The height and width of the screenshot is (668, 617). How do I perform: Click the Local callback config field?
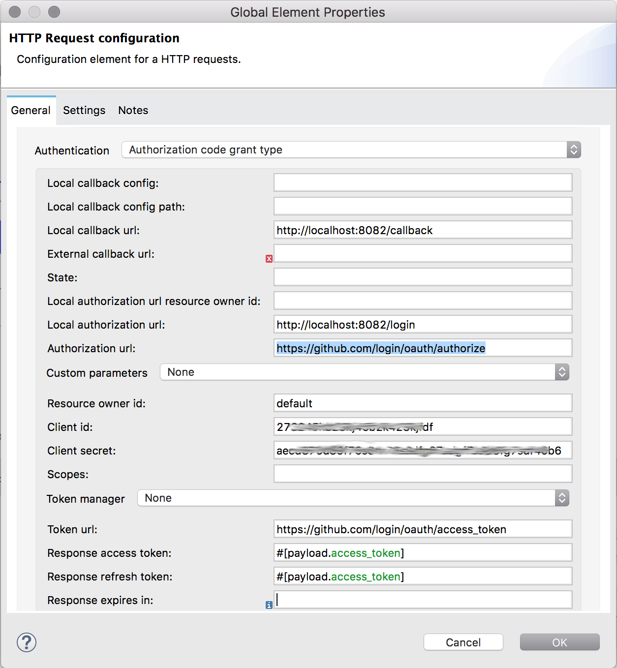pos(423,182)
